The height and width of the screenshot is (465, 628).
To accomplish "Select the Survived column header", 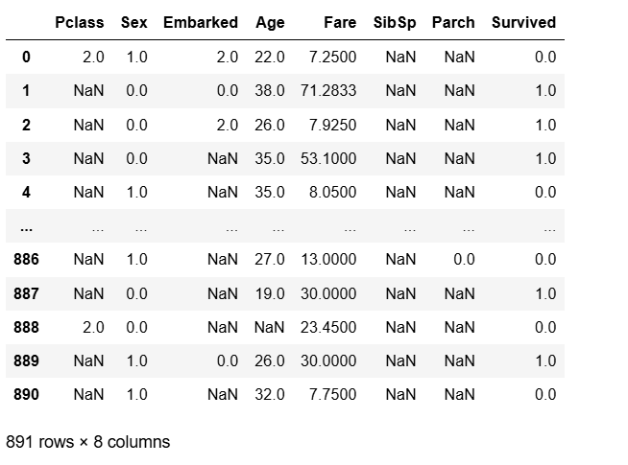I will pyautogui.click(x=524, y=22).
